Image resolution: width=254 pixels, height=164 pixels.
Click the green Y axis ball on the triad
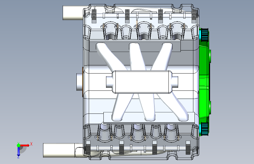pos(18,145)
